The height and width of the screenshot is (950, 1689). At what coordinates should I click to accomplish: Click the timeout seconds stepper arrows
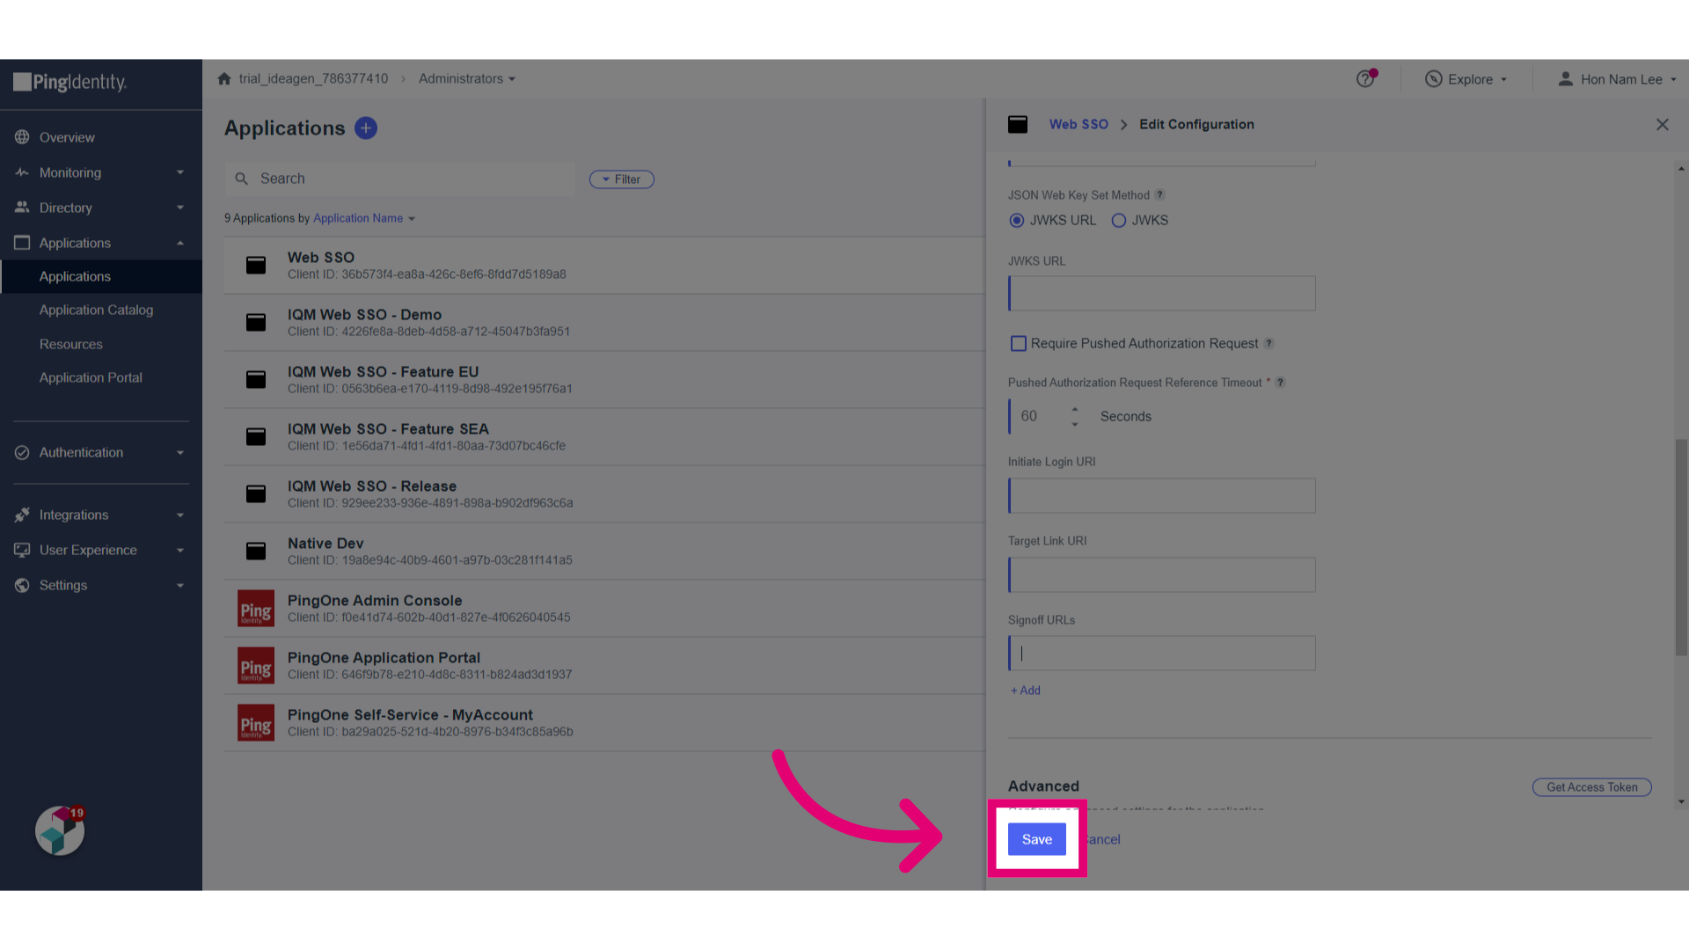click(1075, 417)
